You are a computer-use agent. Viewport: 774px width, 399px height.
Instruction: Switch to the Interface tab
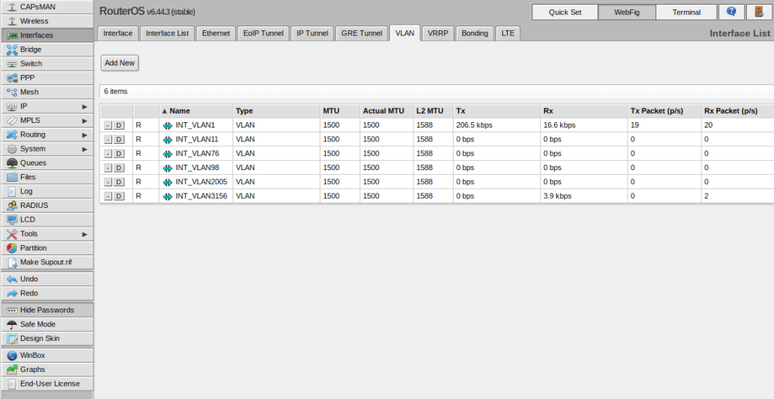(x=118, y=33)
